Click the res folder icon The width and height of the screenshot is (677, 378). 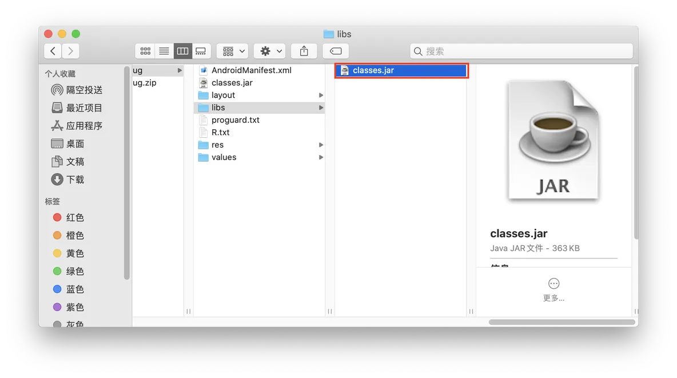coord(204,145)
